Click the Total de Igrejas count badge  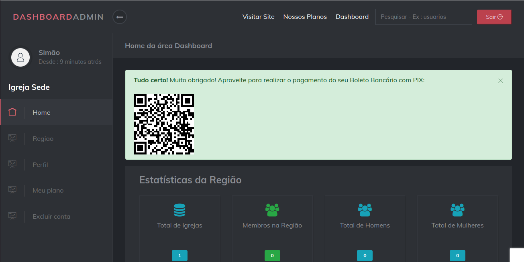[x=179, y=256]
